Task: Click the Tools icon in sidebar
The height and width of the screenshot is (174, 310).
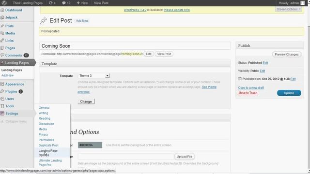Action: (x=2, y=106)
